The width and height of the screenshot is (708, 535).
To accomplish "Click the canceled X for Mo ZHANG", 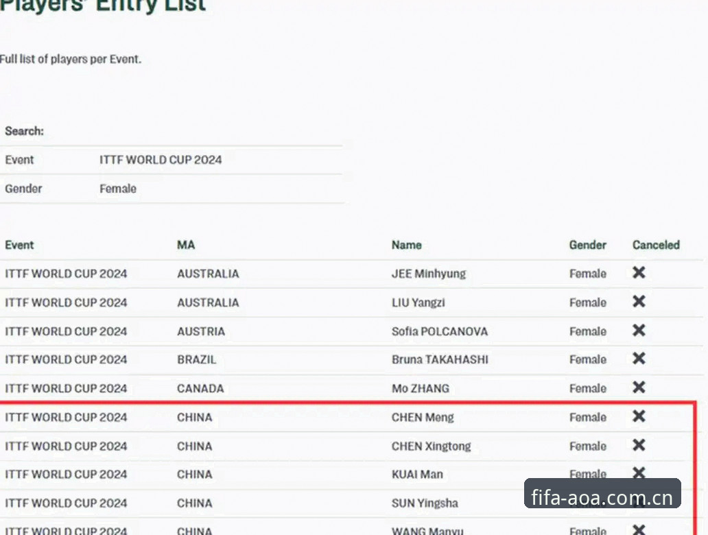I will pyautogui.click(x=639, y=388).
